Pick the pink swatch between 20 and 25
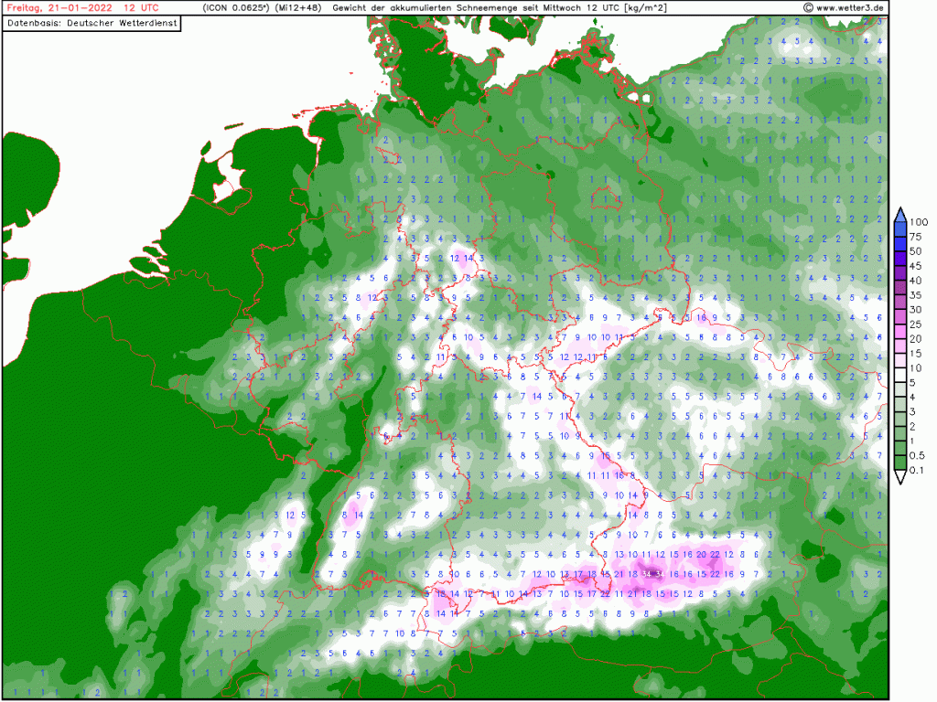This screenshot has width=937, height=702. coord(900,331)
